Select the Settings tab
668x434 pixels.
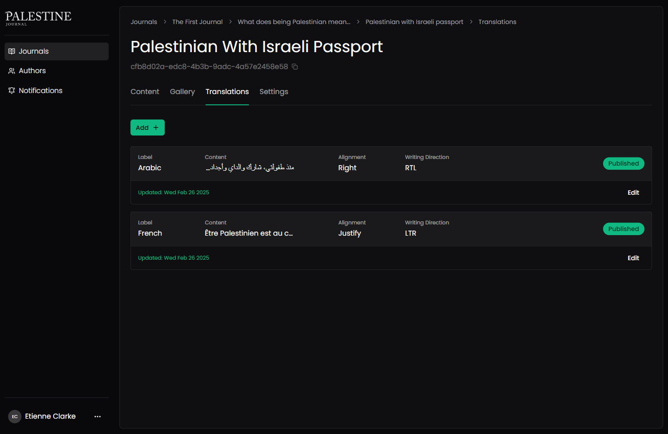(x=274, y=92)
